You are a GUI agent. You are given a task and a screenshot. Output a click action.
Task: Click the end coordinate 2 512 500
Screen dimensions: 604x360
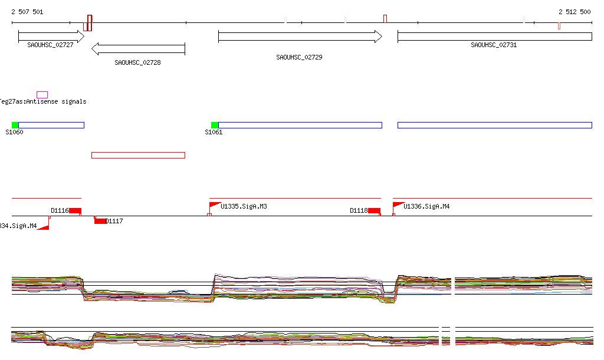coord(575,12)
